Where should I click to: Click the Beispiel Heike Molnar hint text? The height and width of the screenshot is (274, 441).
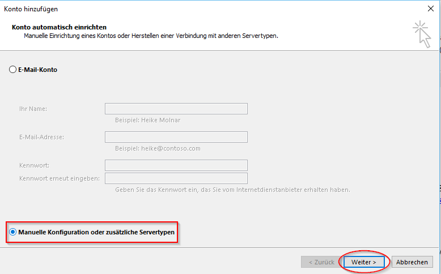pos(147,120)
